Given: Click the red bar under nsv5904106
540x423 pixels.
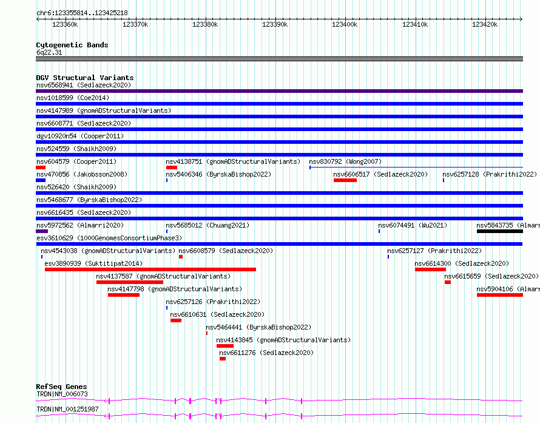Looking at the screenshot, I should click(x=500, y=295).
